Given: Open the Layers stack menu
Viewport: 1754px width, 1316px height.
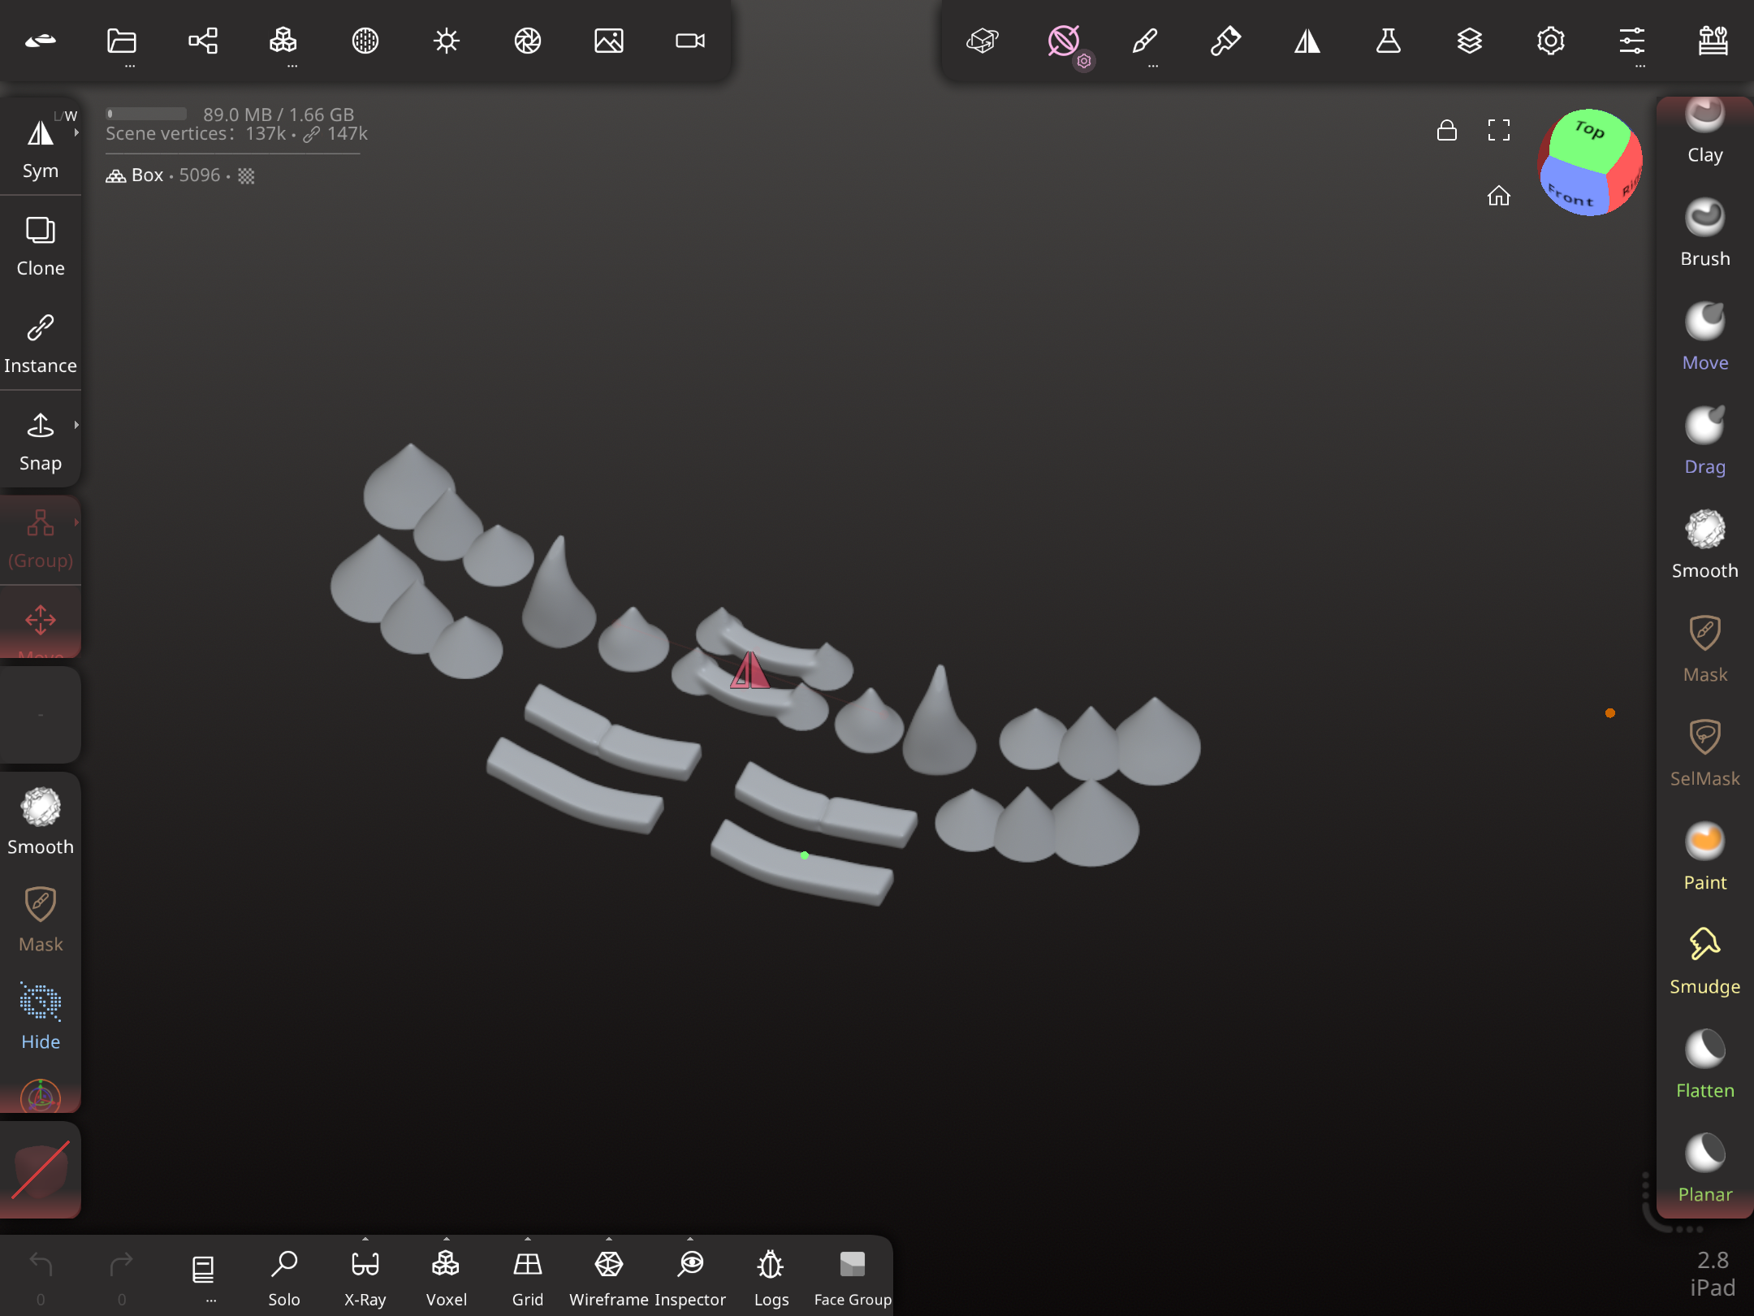Looking at the screenshot, I should (1470, 41).
